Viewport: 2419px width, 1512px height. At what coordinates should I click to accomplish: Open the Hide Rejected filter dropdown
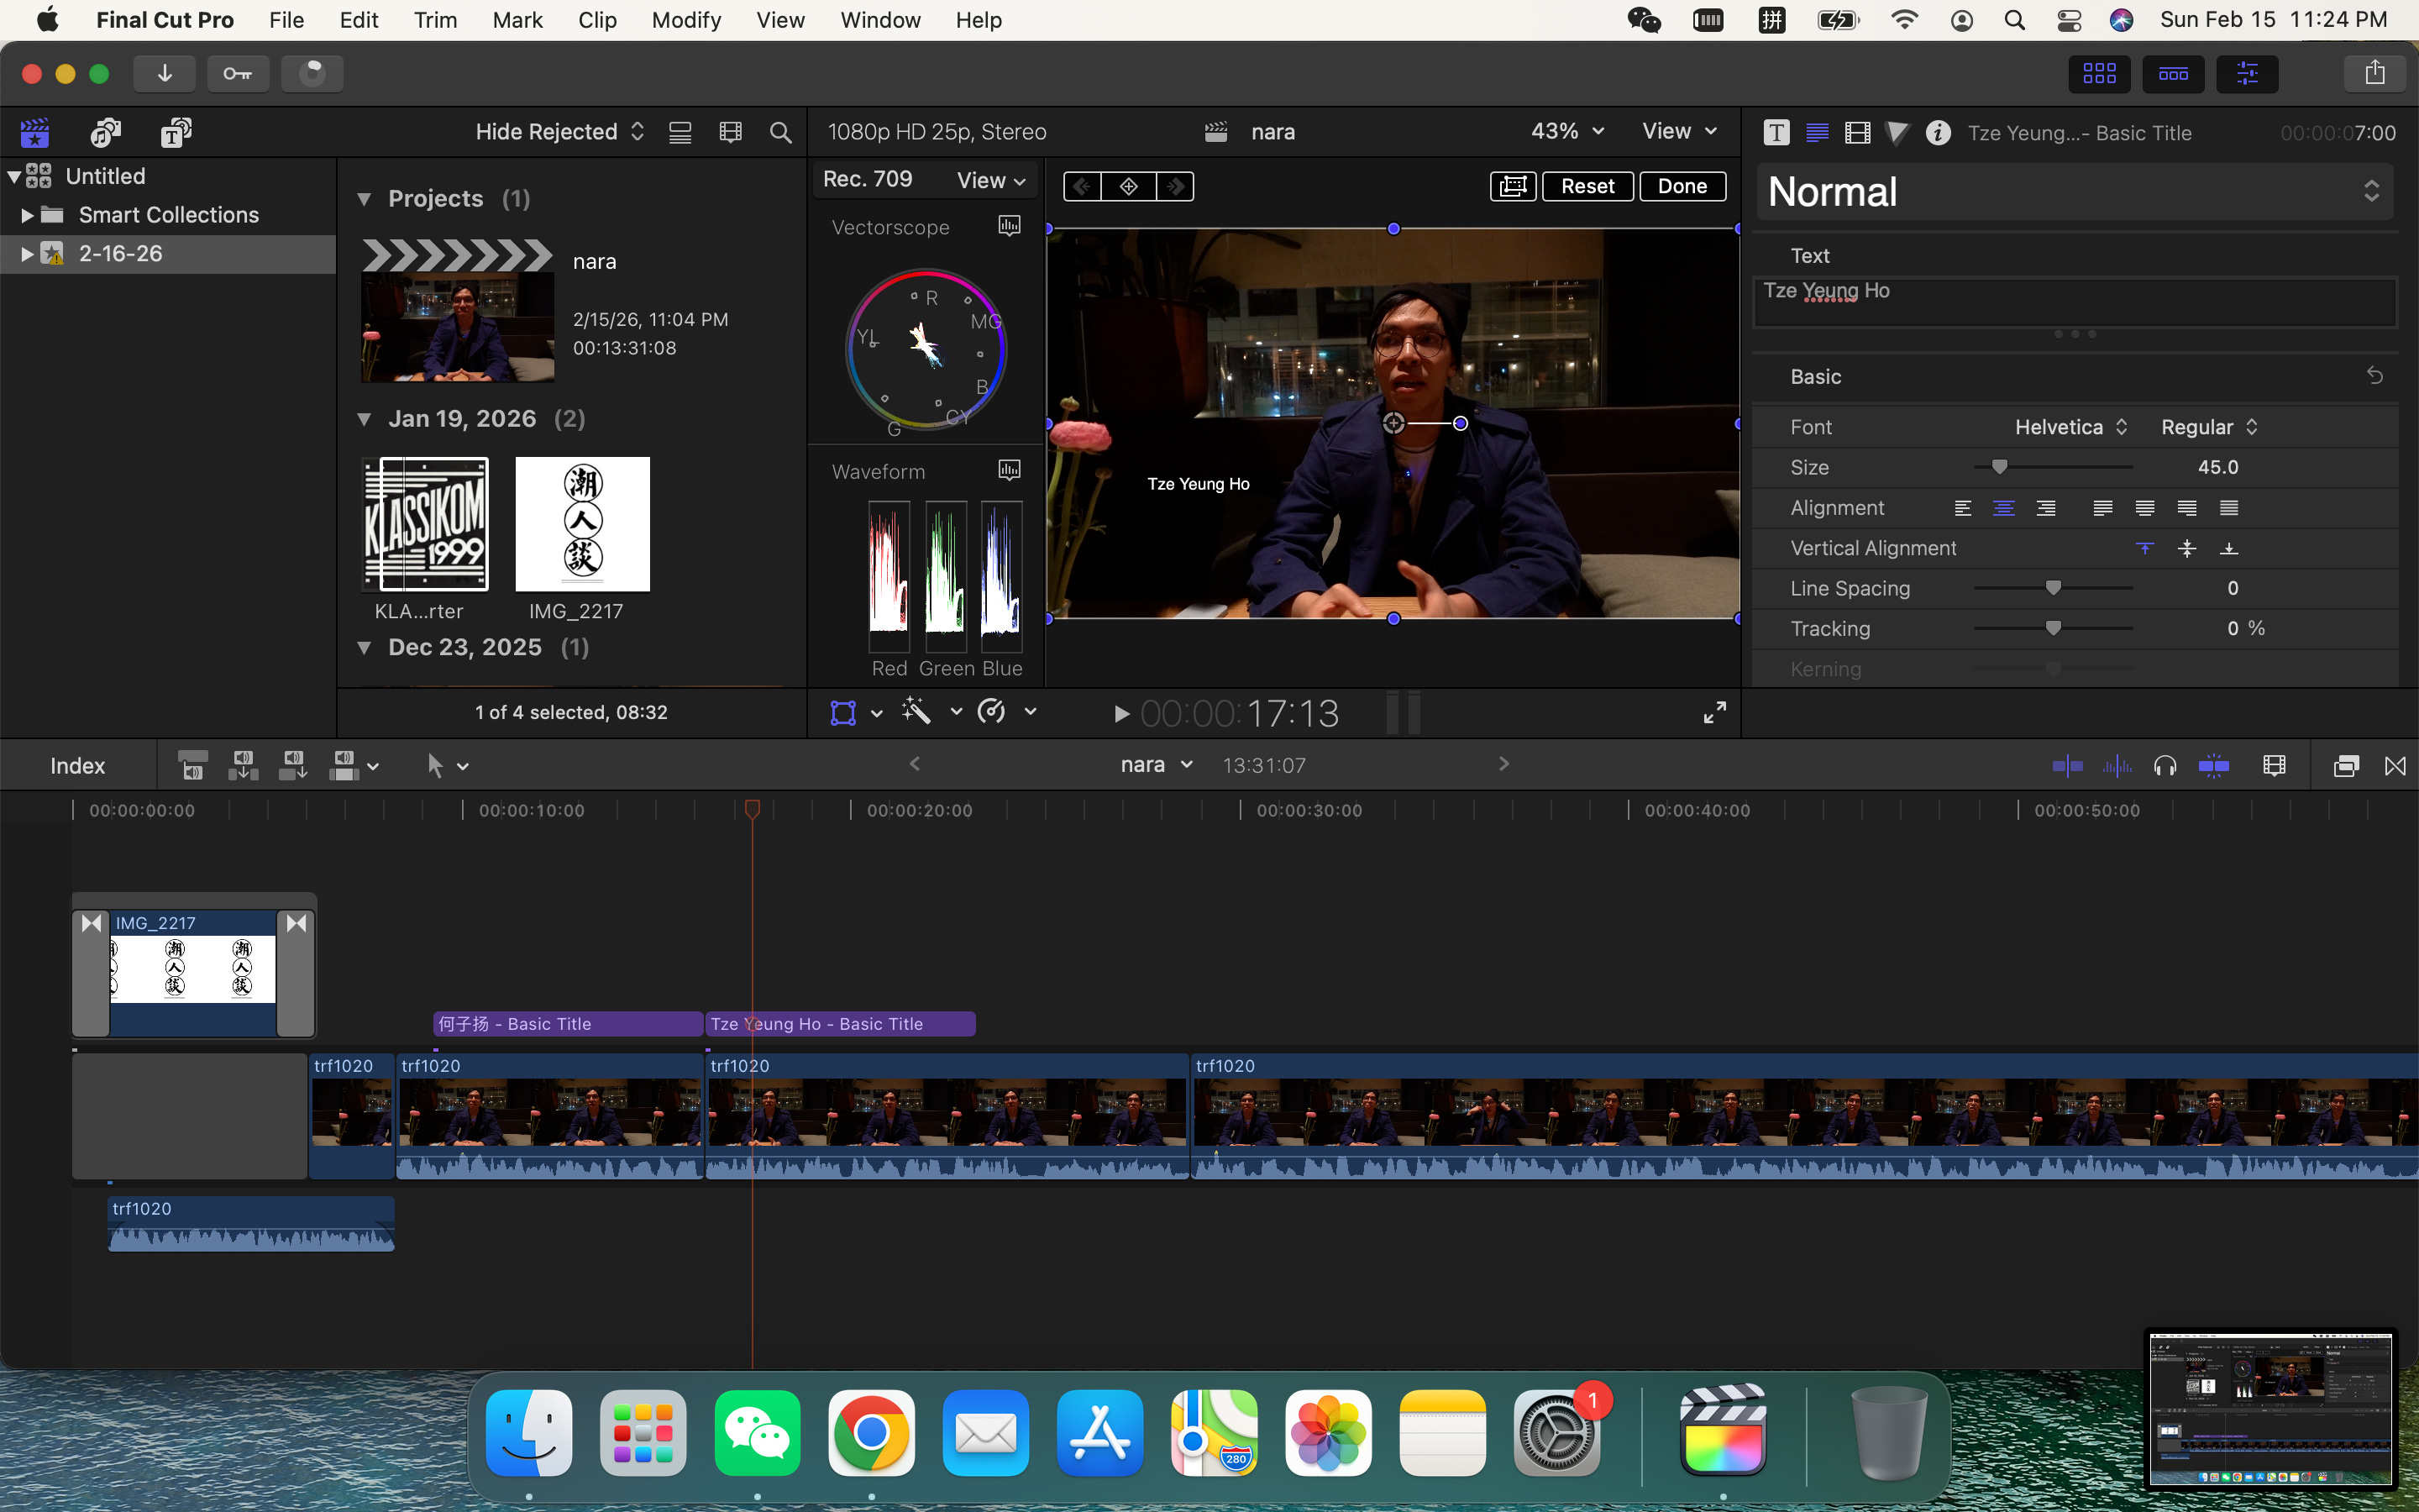coord(559,132)
